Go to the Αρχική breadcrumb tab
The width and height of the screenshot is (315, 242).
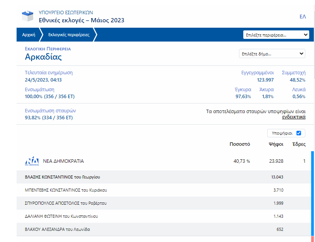pyautogui.click(x=29, y=35)
